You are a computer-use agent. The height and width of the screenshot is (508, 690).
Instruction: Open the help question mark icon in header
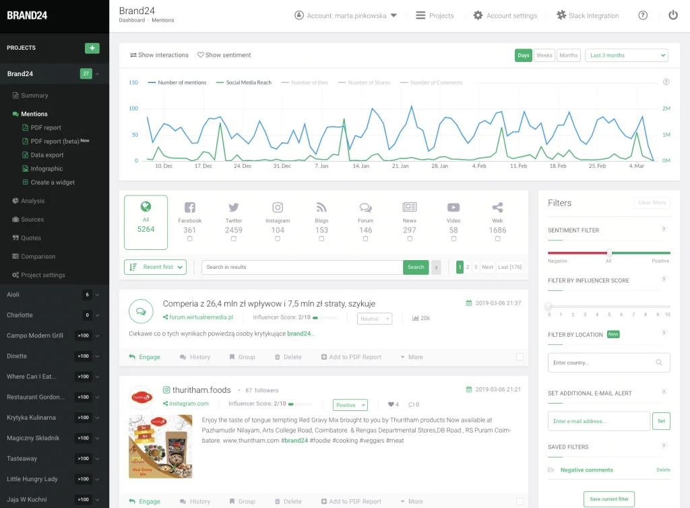[643, 15]
